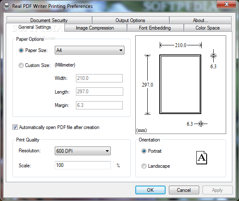The image size is (239, 201).
Task: Select the General Settings tab
Action: (x=35, y=27)
